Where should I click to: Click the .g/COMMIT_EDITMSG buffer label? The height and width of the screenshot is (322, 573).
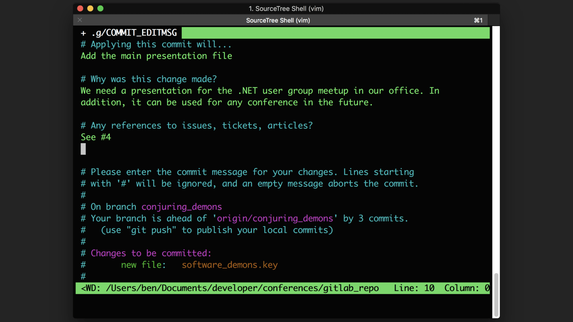coord(134,33)
